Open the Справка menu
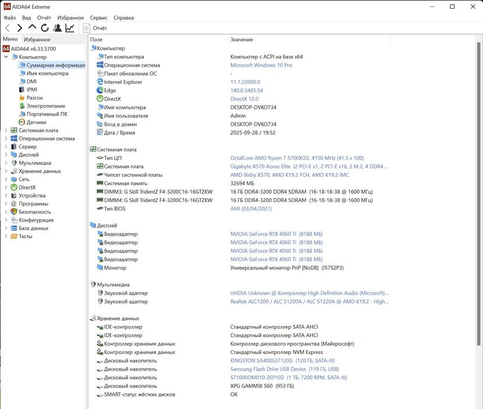483x409 pixels. 123,18
